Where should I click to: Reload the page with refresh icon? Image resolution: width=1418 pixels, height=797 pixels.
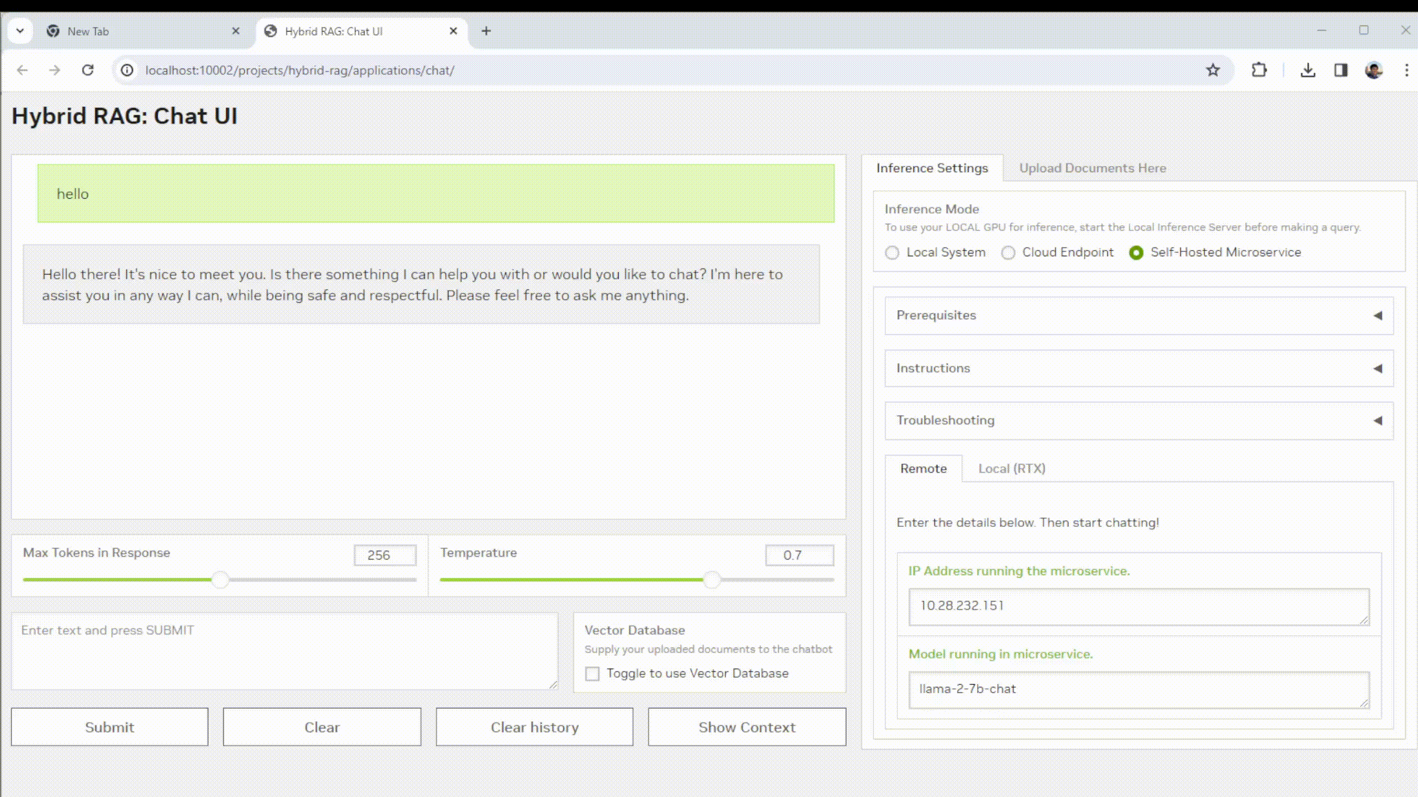88,70
